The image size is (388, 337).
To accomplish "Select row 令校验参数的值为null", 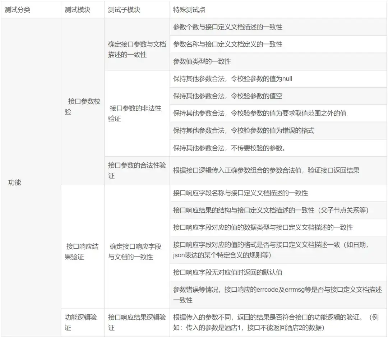I will (278, 79).
